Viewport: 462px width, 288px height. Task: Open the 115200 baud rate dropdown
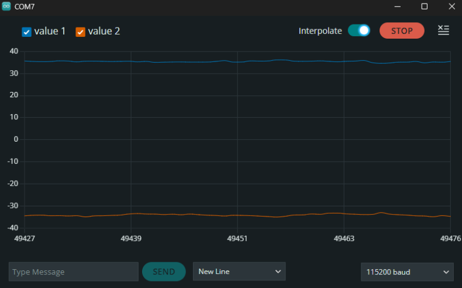[x=406, y=272]
